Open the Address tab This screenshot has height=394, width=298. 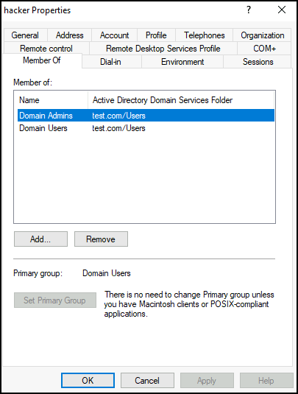pyautogui.click(x=70, y=35)
